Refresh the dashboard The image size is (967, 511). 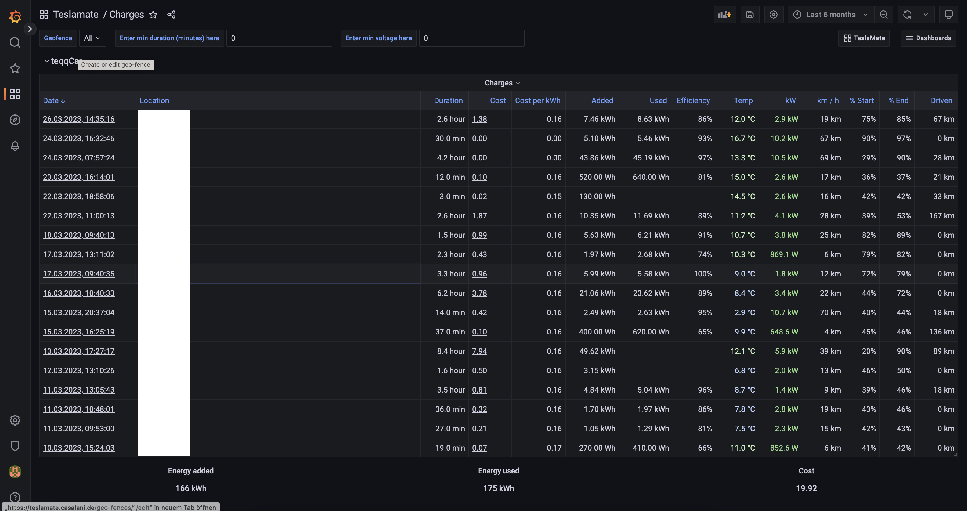[x=907, y=15]
